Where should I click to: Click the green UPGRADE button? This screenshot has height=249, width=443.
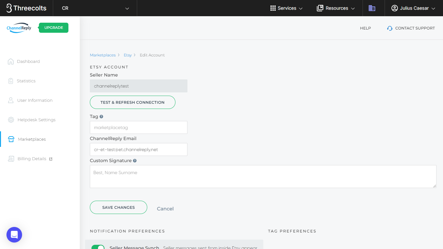pyautogui.click(x=54, y=28)
